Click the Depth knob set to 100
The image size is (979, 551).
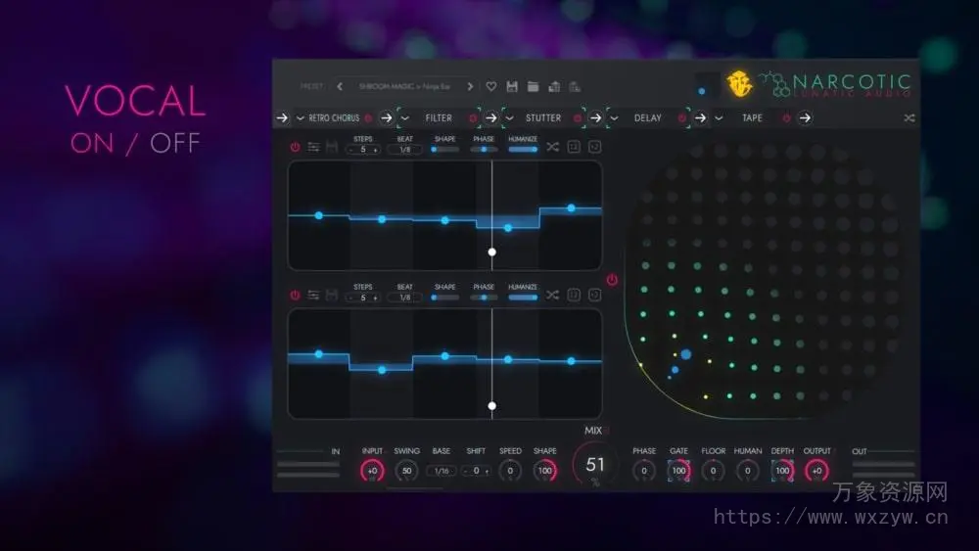(x=782, y=471)
